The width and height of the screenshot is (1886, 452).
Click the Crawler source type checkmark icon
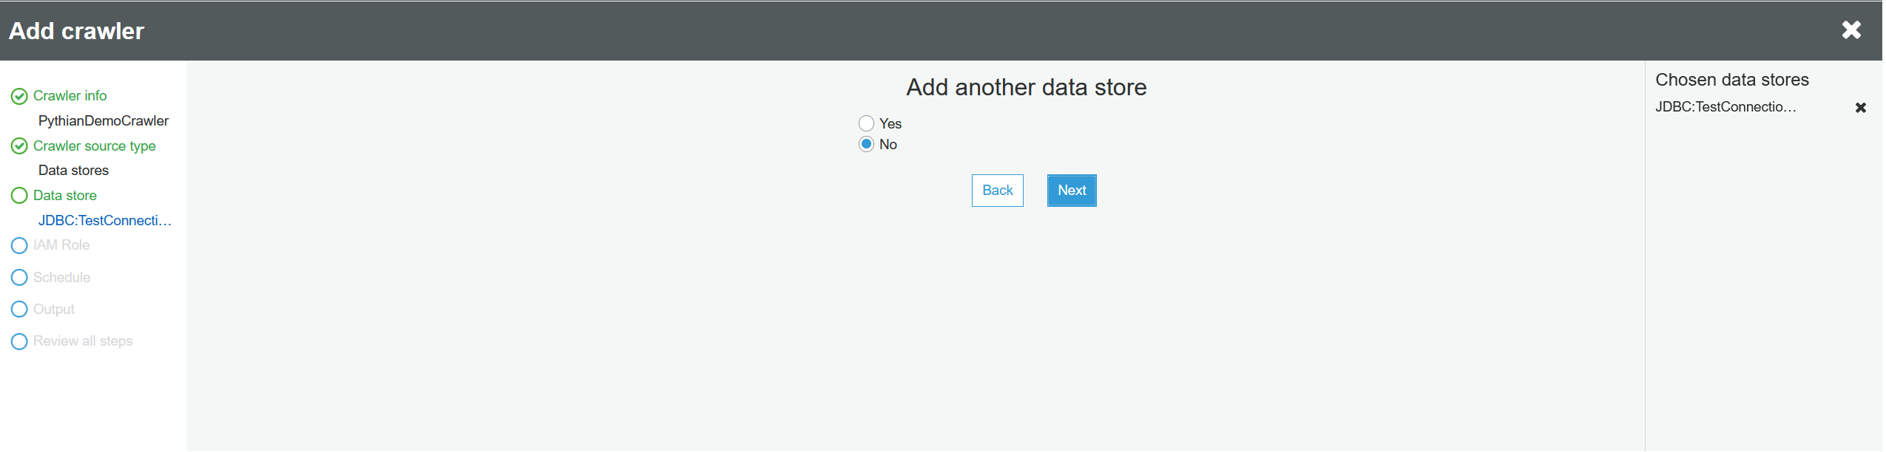(19, 146)
